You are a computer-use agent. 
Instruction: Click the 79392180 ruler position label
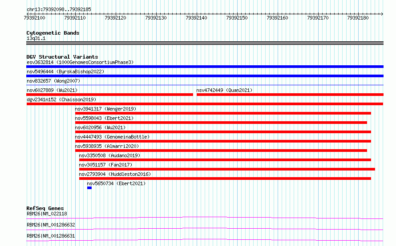(x=358, y=18)
